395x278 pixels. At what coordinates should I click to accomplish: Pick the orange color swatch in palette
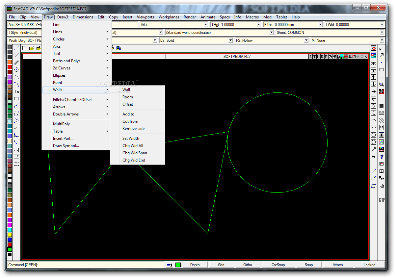point(10,62)
